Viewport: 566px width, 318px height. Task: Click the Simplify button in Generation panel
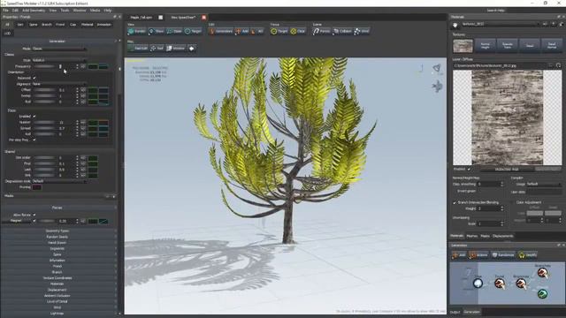point(528,255)
